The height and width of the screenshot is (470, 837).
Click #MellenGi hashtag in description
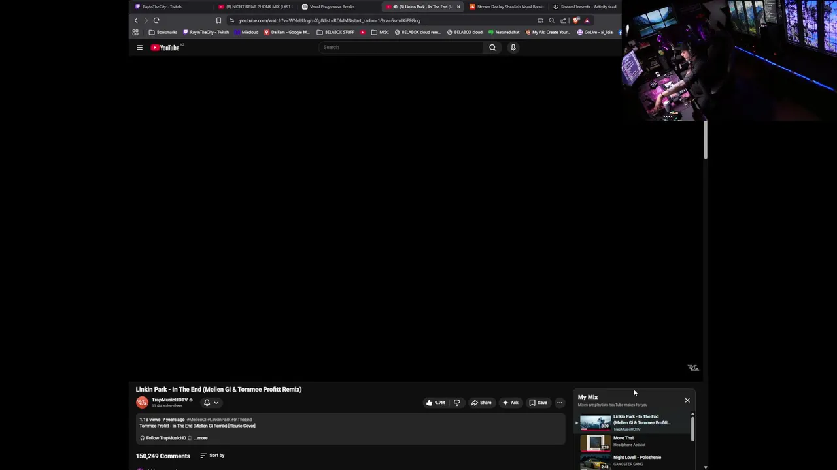[196, 420]
